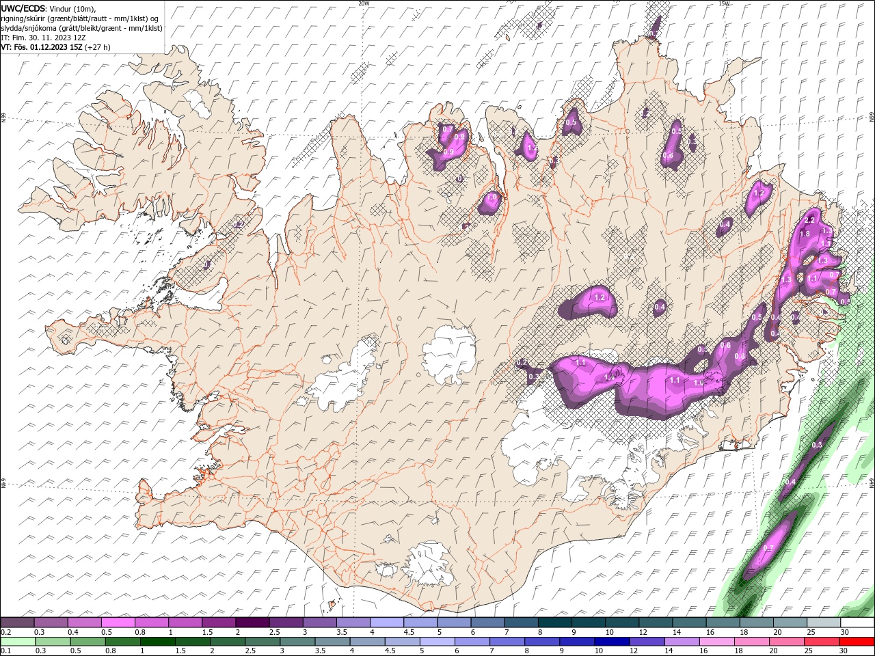The height and width of the screenshot is (656, 875).
Task: Click the UWC/ECDS title text
Action: [x=23, y=8]
